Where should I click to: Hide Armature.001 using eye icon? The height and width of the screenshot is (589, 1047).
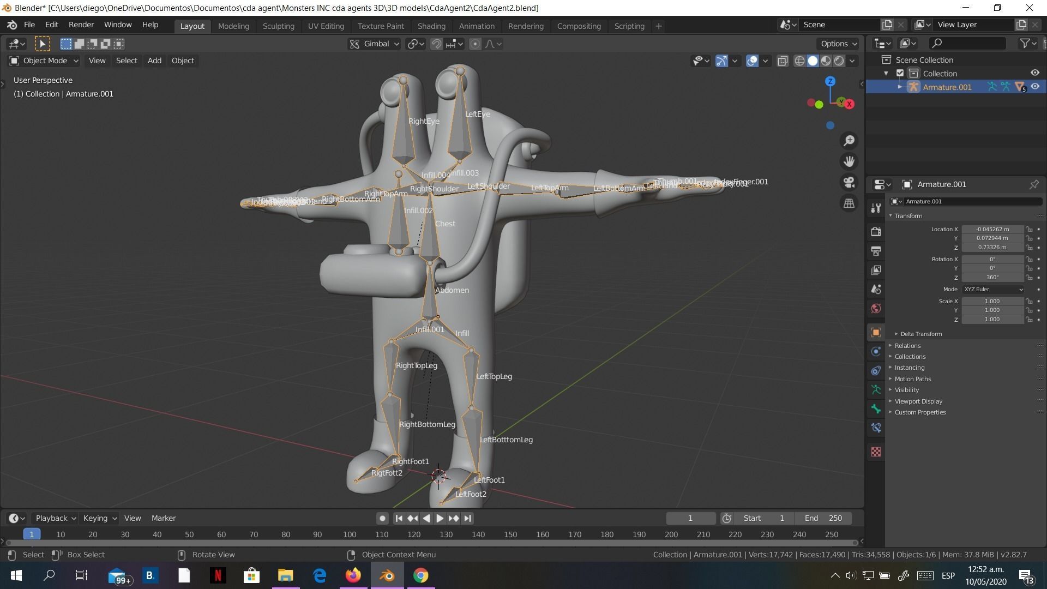(x=1035, y=87)
